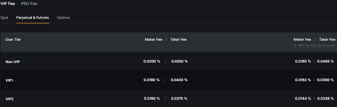The image size is (337, 107).
Task: Select the Spot tab
Action: [x=4, y=18]
